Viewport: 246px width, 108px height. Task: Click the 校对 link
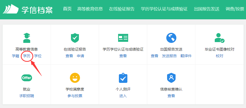(x=220, y=56)
